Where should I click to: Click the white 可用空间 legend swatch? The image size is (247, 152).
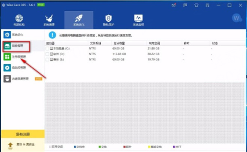[50, 147]
